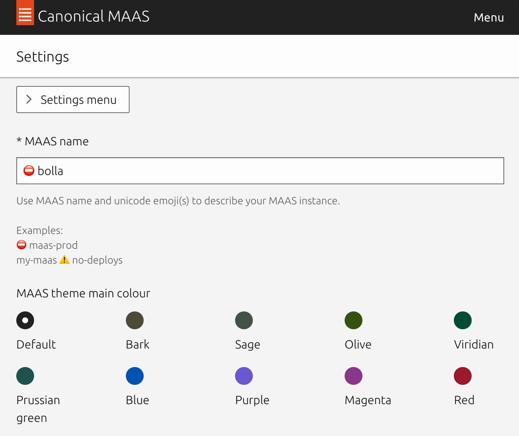The height and width of the screenshot is (436, 519).
Task: Click the Settings page heading
Action: point(42,56)
